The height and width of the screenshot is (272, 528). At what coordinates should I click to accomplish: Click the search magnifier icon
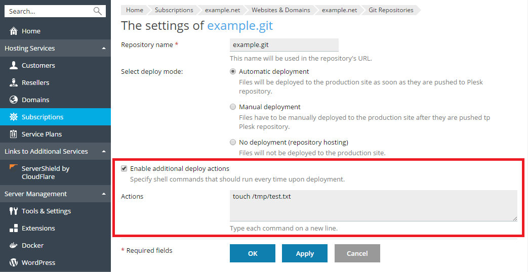tap(98, 11)
